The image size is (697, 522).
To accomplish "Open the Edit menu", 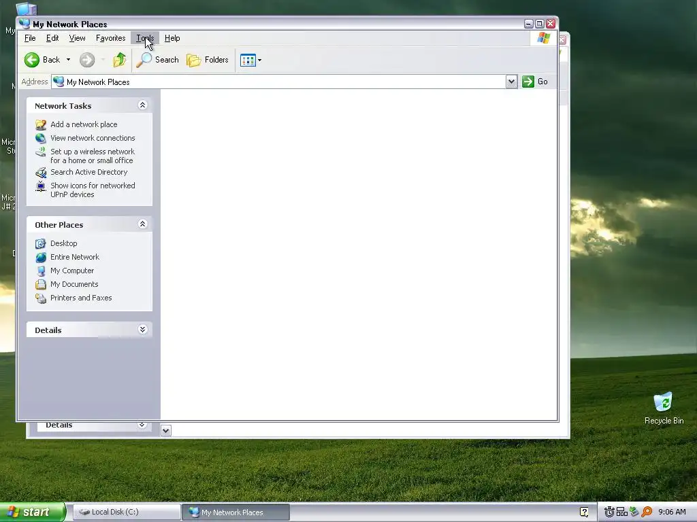I will click(52, 38).
